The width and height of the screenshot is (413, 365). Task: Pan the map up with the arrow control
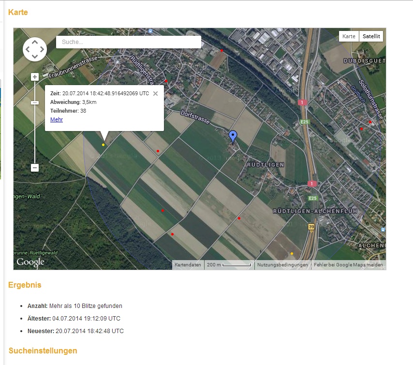[35, 42]
